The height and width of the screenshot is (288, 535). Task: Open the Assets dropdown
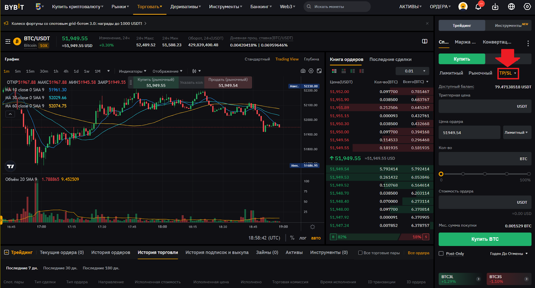(410, 7)
